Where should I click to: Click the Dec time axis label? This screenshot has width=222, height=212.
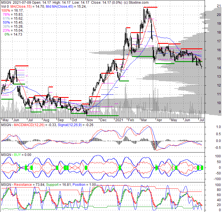click(103, 120)
